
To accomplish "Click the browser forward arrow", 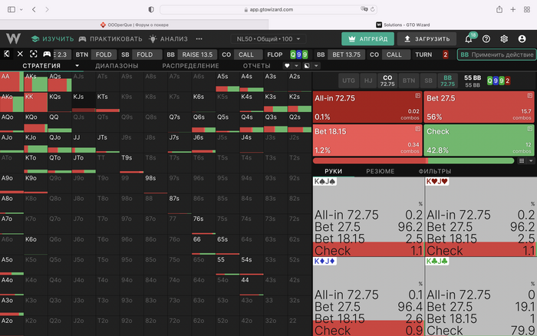I will click(47, 9).
